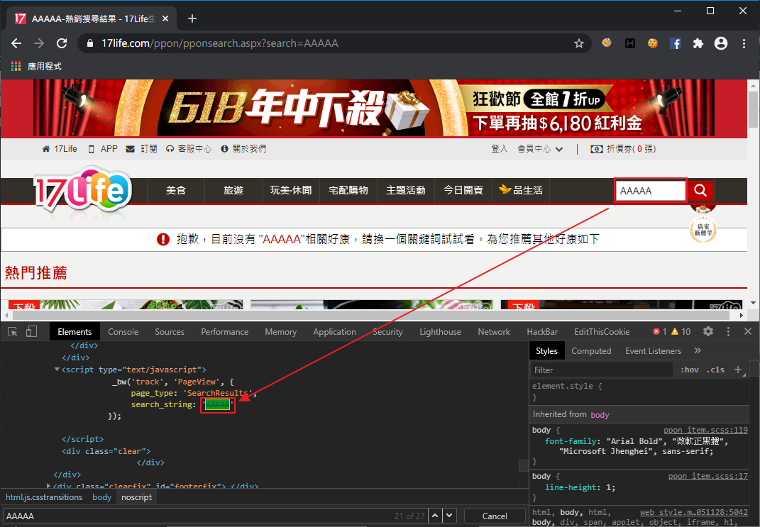Click the browser address bar
760x527 pixels.
click(x=334, y=43)
